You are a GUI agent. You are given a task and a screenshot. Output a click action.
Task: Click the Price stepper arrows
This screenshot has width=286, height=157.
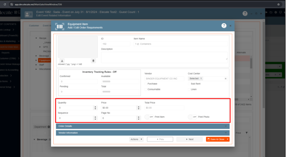point(138,108)
